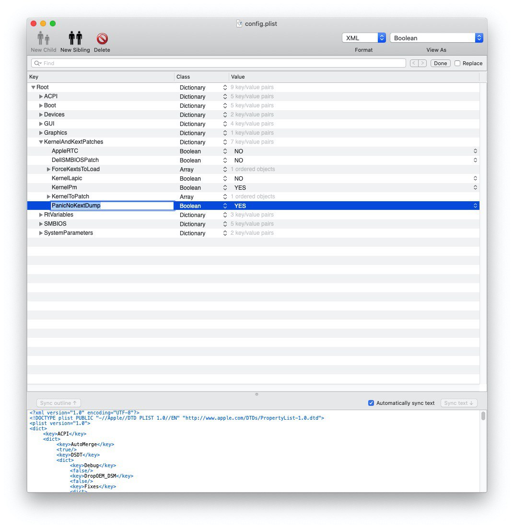514x528 pixels.
Task: Open KernelPm value YES popup
Action: coord(475,187)
